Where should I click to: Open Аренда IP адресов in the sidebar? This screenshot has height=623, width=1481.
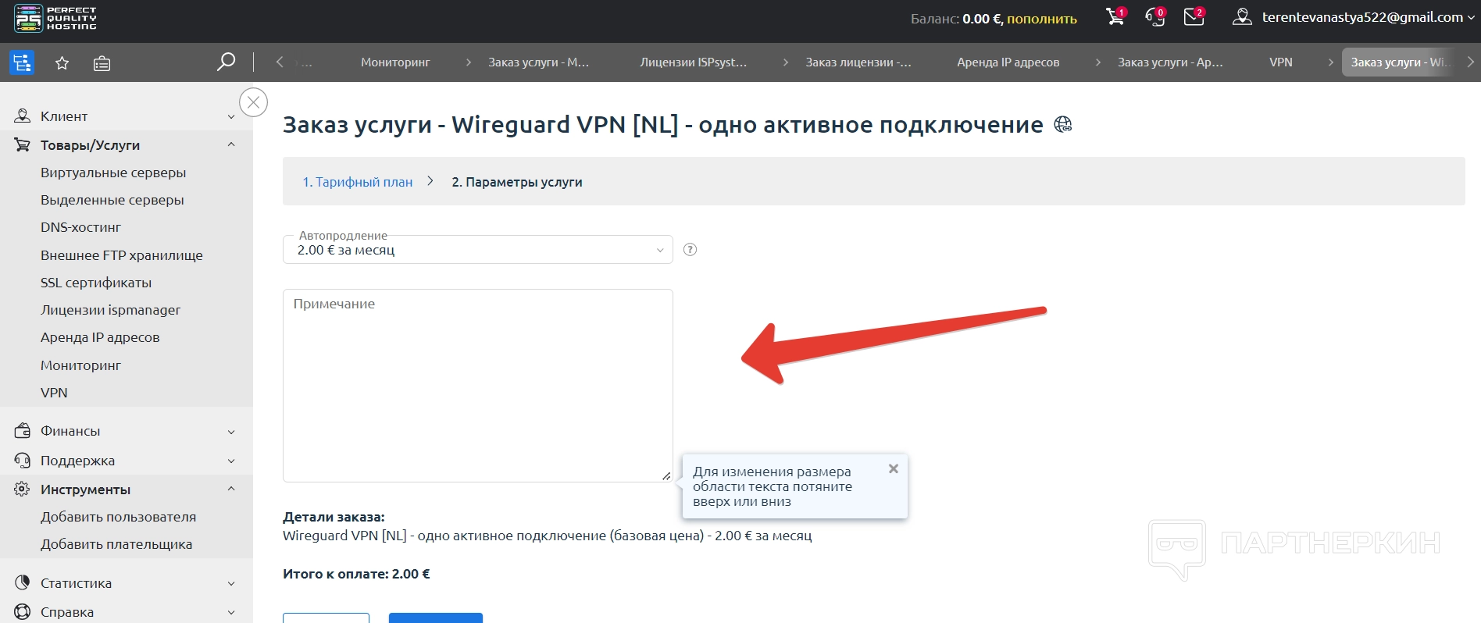pyautogui.click(x=100, y=337)
